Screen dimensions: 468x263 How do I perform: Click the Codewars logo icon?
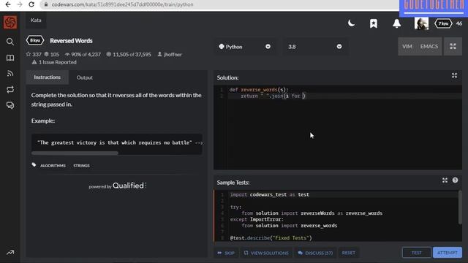(x=10, y=23)
